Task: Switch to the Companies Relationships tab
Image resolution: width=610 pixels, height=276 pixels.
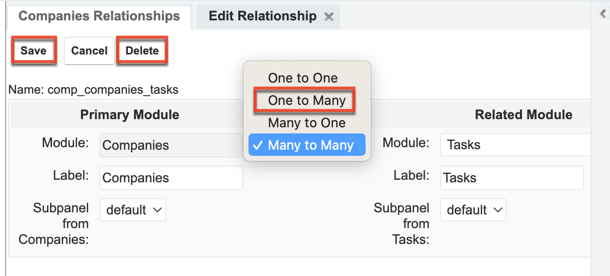Action: click(x=99, y=16)
